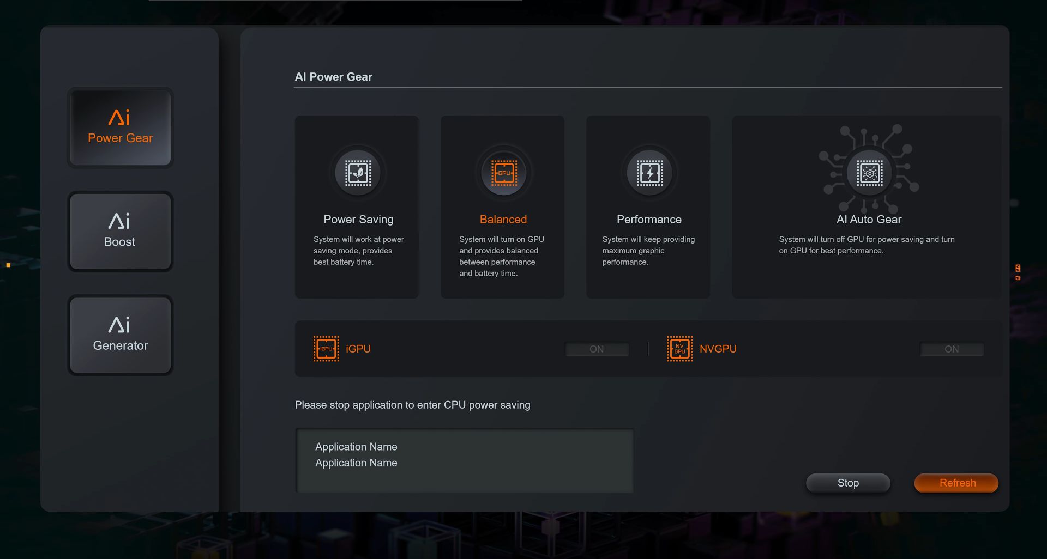Click the Balanced GPU chip icon
This screenshot has height=559, width=1047.
[x=502, y=173]
